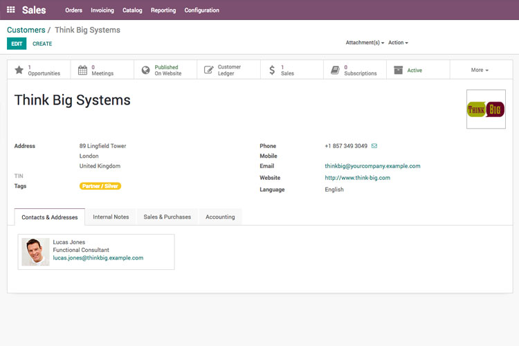This screenshot has width=519, height=346.
Task: Click the Subscriptions book icon
Action: coord(335,70)
